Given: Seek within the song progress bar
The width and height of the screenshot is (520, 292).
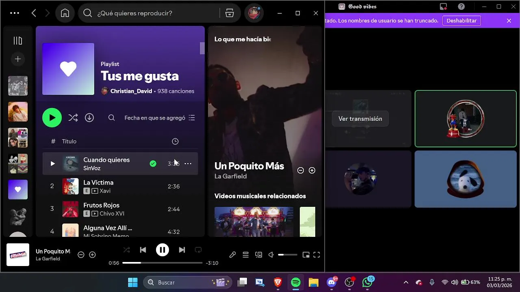Looking at the screenshot, I should pyautogui.click(x=162, y=263).
